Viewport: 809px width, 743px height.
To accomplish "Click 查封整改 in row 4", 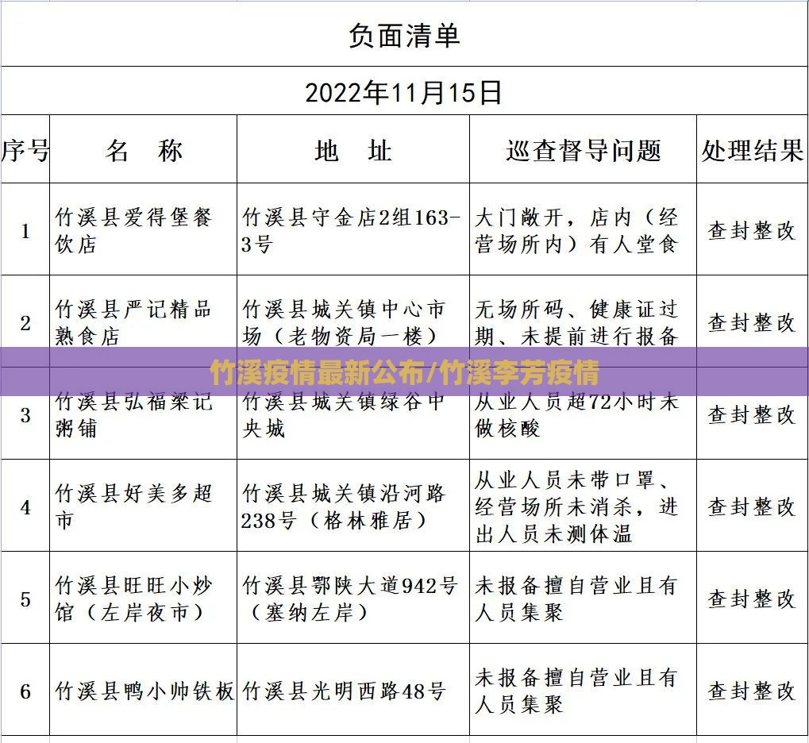I will [x=753, y=506].
